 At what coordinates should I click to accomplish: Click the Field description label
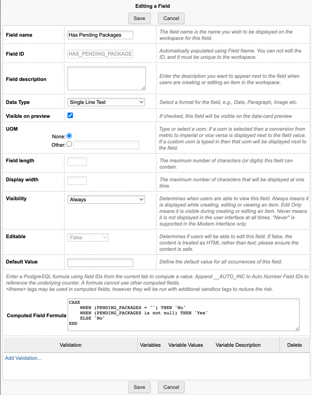coord(26,79)
